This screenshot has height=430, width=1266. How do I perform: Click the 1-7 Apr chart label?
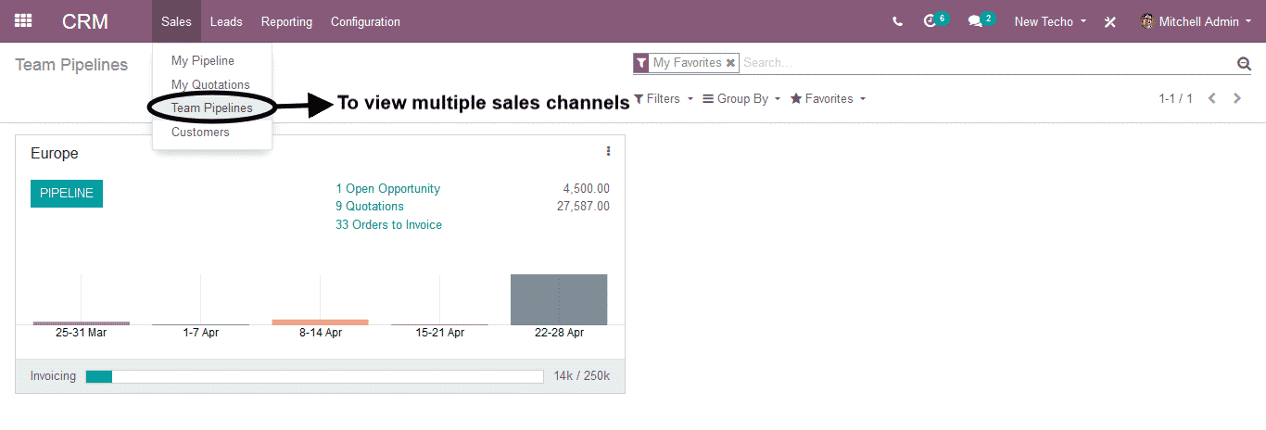pos(201,333)
